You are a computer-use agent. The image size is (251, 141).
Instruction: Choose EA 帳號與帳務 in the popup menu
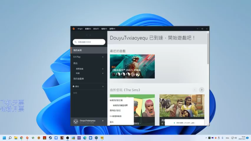point(115,116)
